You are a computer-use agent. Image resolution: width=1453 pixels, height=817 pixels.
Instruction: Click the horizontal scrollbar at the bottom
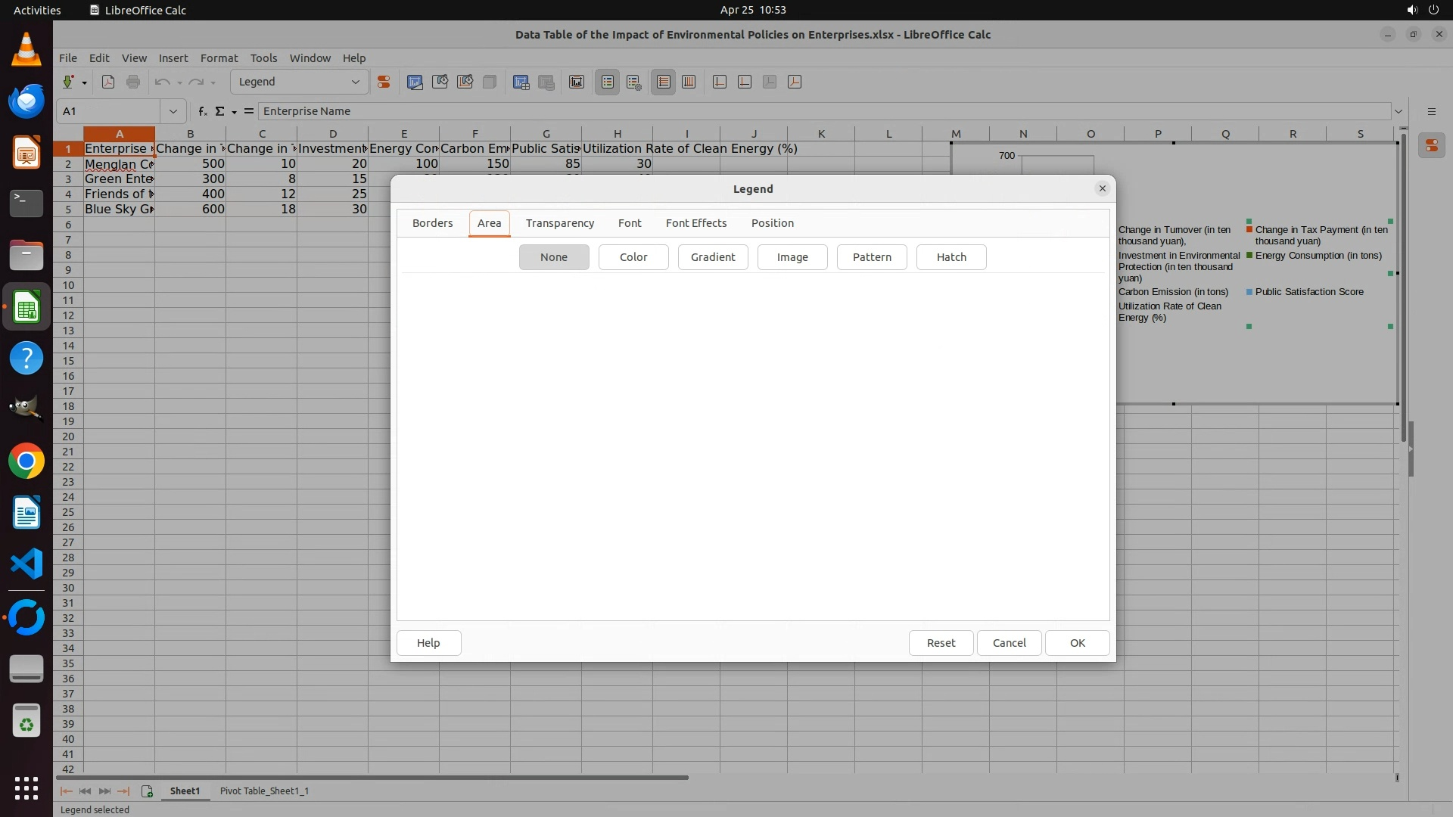click(372, 777)
